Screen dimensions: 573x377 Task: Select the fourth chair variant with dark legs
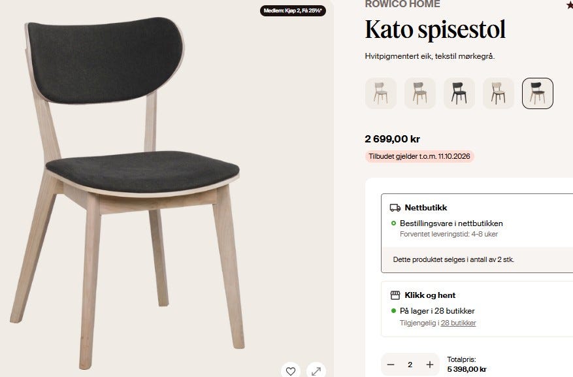[499, 93]
